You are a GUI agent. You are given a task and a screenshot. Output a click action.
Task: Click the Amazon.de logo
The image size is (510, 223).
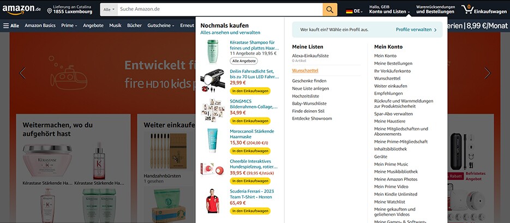(x=21, y=10)
